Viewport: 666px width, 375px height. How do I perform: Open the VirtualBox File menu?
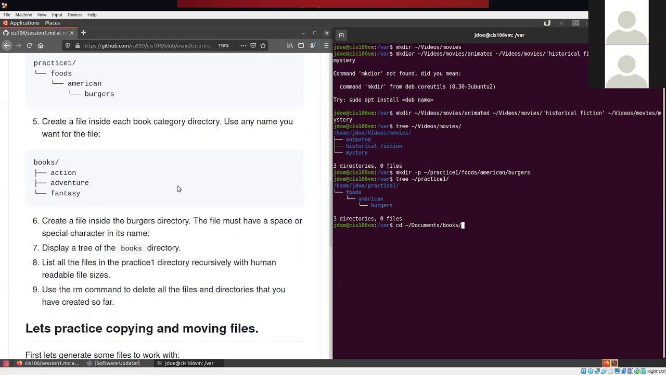coord(7,15)
